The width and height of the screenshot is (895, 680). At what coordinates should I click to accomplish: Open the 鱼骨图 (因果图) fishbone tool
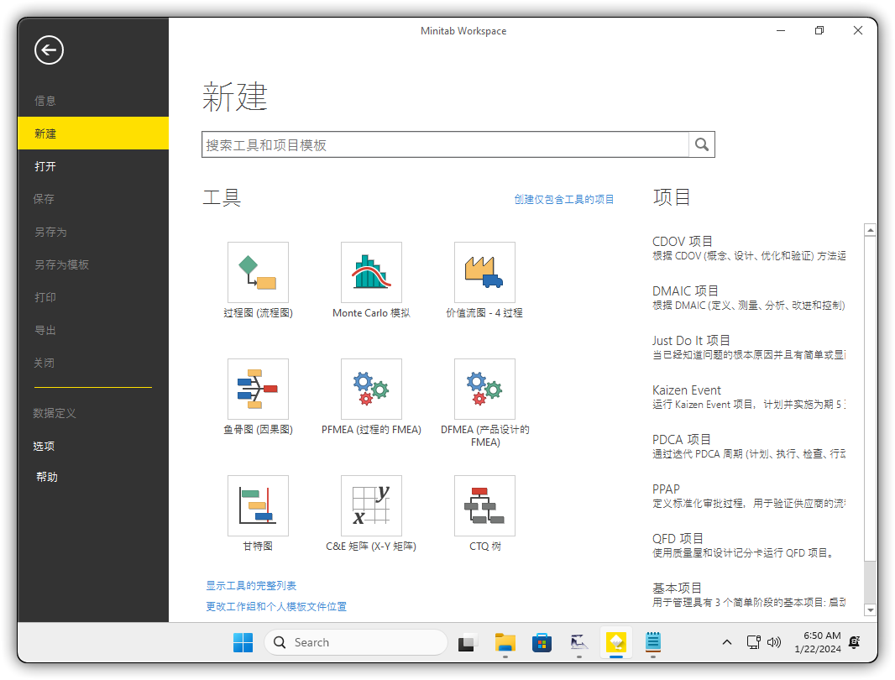pos(258,389)
